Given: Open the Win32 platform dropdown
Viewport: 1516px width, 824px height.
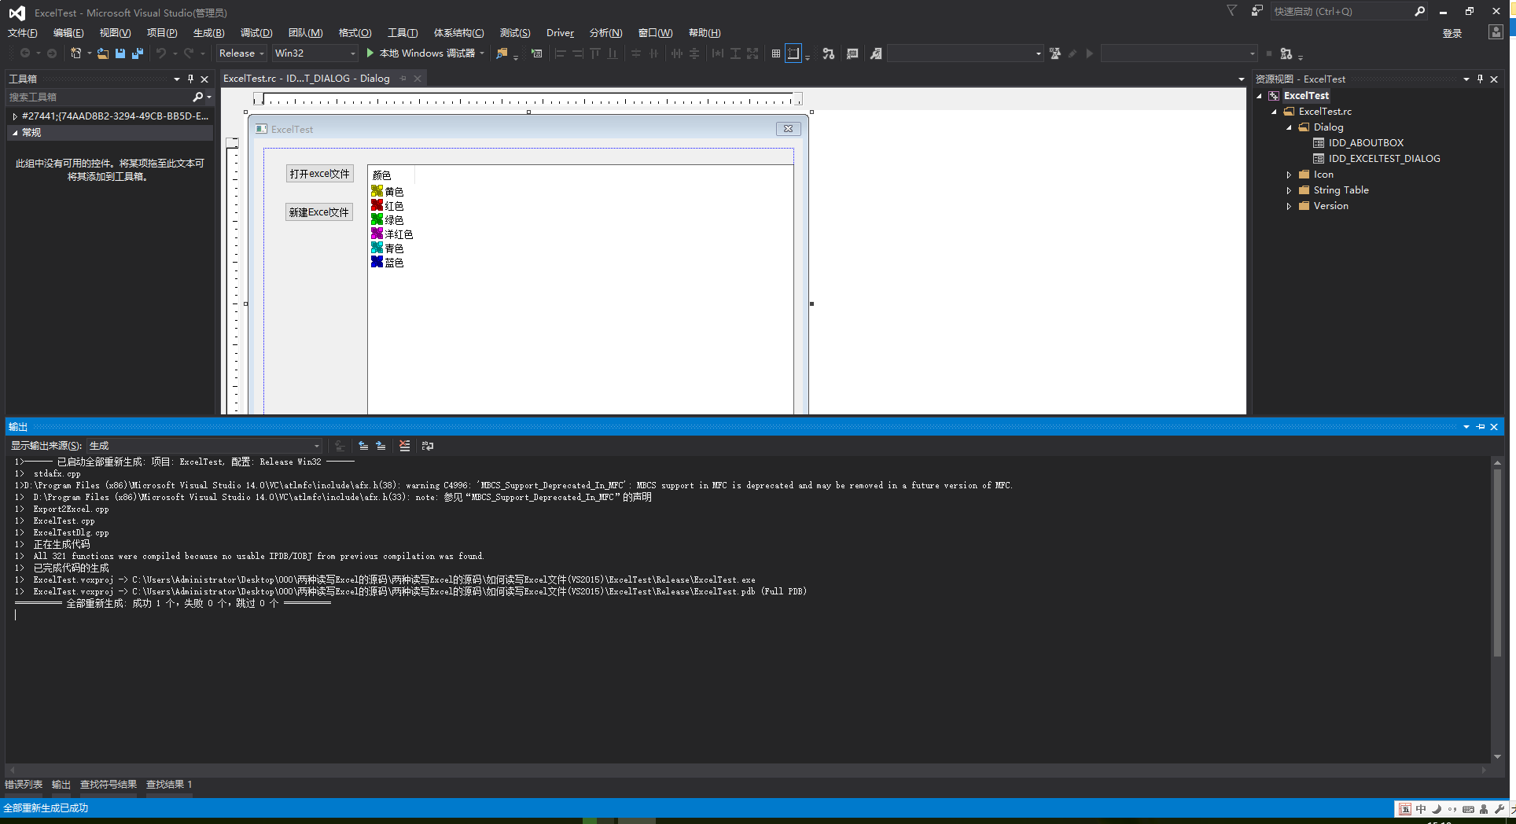Looking at the screenshot, I should point(315,53).
